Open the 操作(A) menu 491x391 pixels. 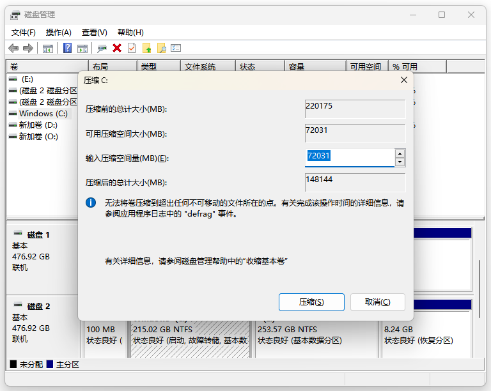(x=59, y=33)
